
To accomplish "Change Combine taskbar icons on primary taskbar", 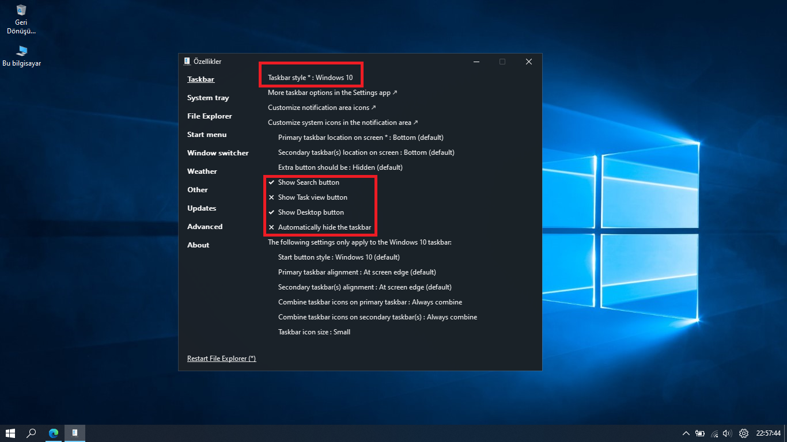I will click(x=370, y=302).
